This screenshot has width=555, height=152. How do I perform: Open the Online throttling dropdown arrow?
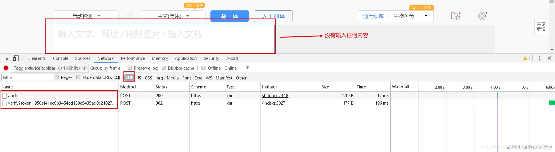(247, 68)
